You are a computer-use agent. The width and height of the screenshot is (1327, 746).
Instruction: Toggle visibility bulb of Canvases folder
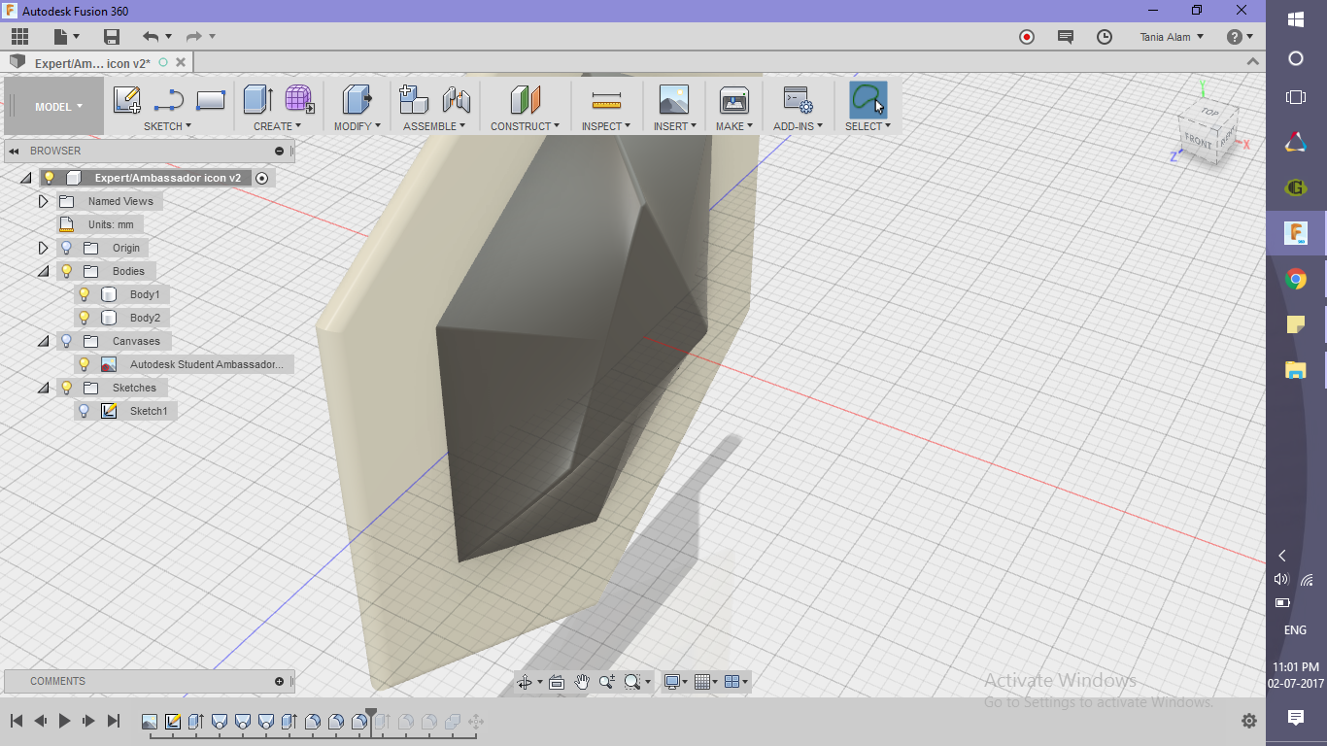click(x=66, y=341)
